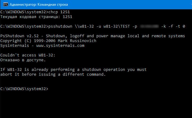Image resolution: width=192 pixels, height=118 pixels.
Task: Click the '-t 0' timeout argument
Action: 180,26
